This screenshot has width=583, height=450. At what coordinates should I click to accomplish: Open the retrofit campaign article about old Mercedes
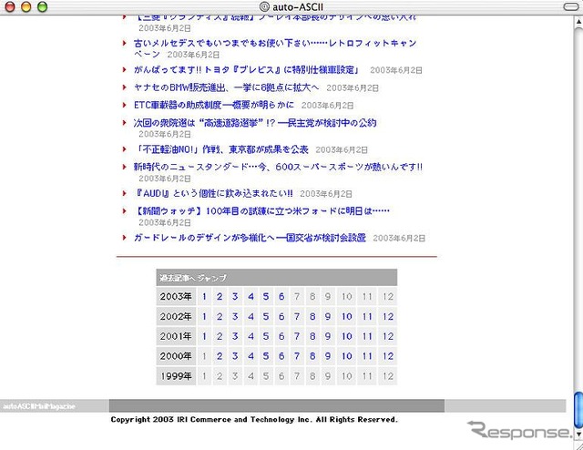click(x=275, y=48)
